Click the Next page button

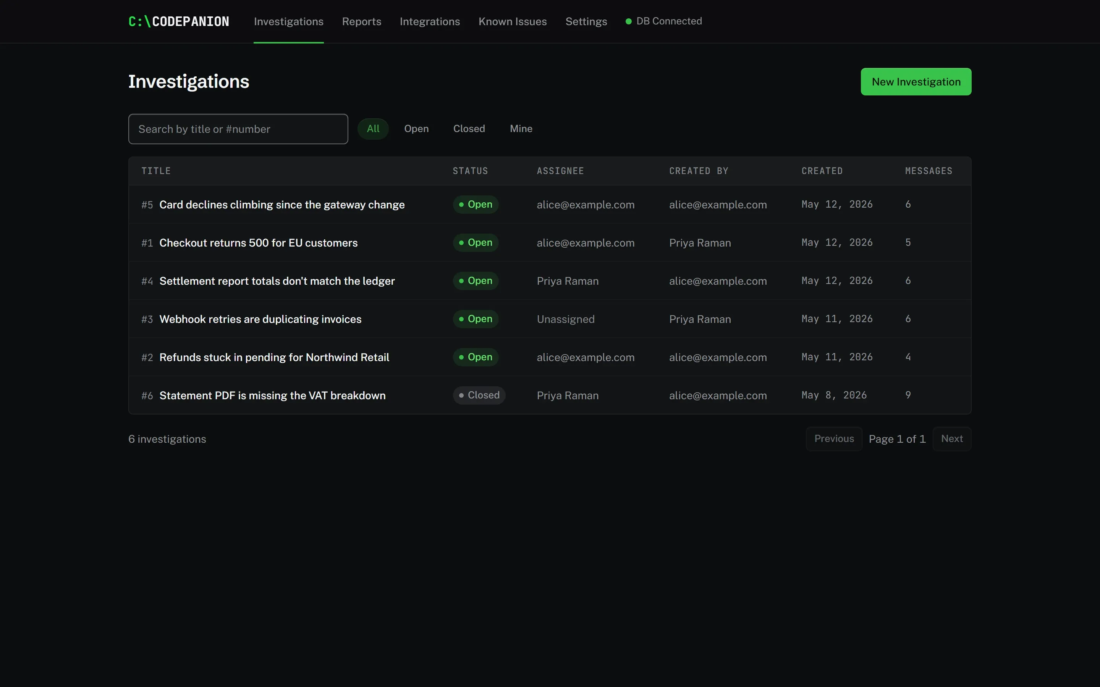[952, 439]
